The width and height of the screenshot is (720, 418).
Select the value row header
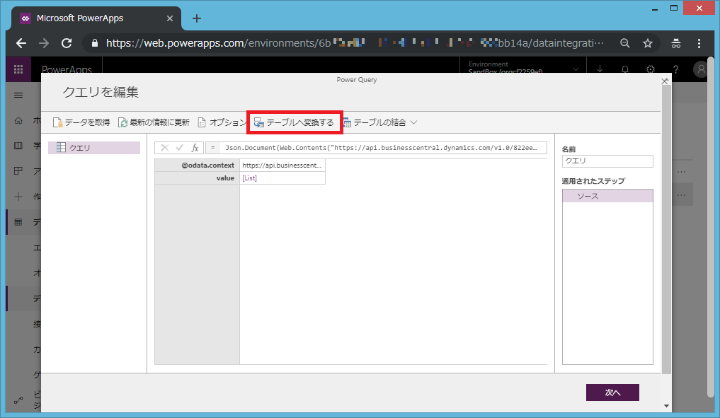197,178
